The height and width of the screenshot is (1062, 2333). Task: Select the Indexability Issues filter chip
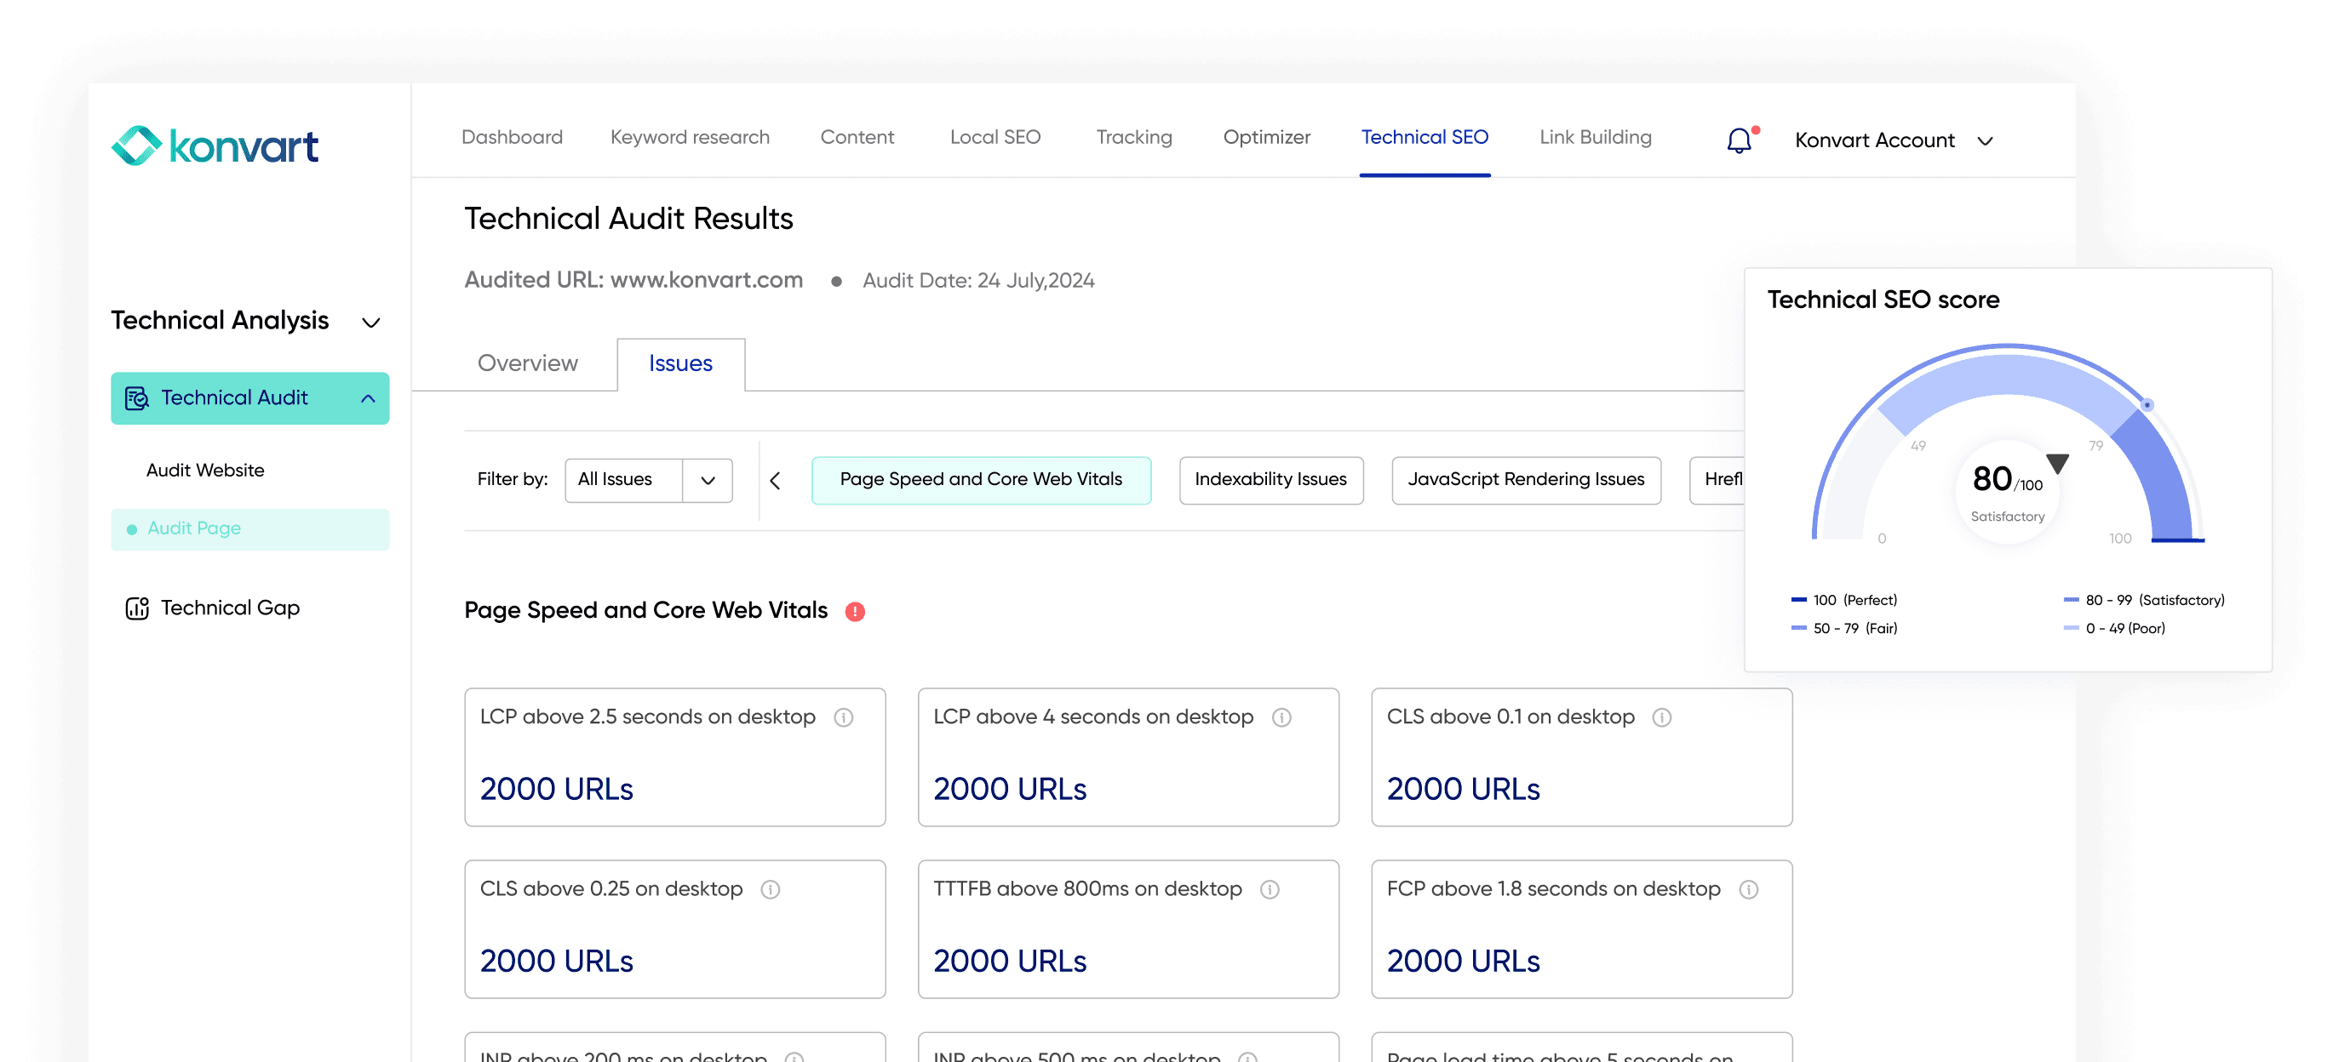point(1270,480)
